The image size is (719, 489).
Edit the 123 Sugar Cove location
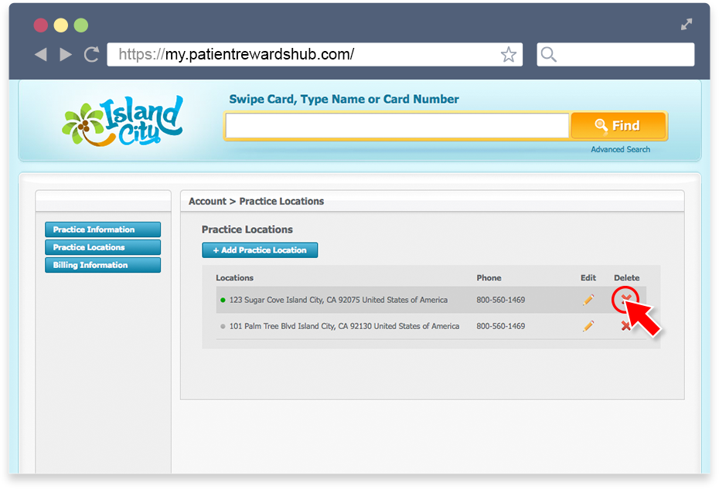click(588, 300)
